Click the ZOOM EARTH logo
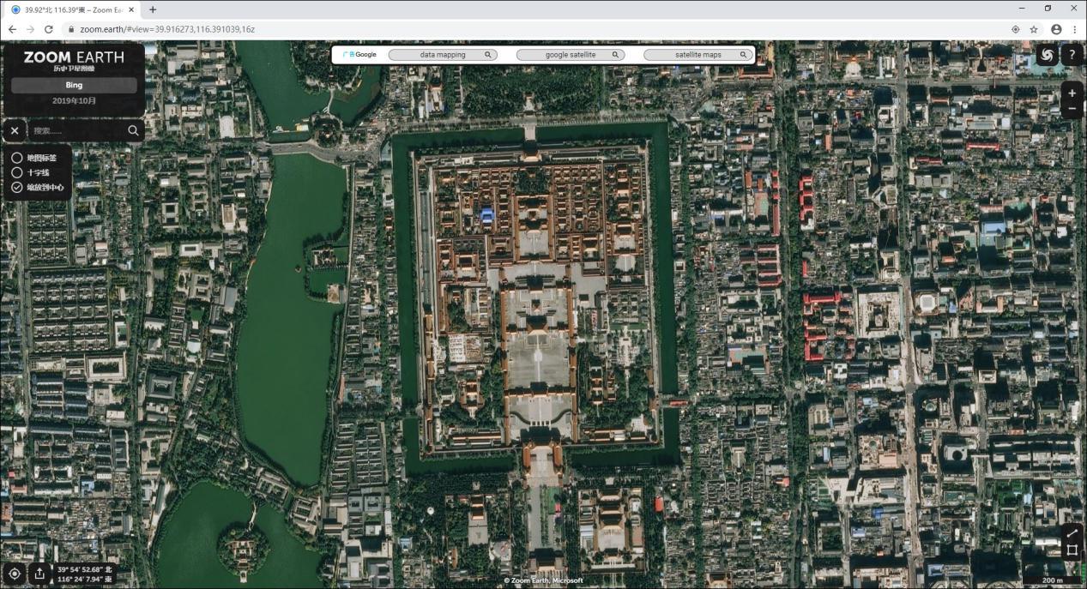The height and width of the screenshot is (589, 1087). click(74, 57)
